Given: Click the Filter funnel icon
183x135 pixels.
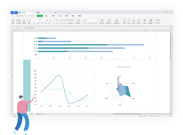Looking at the screenshot, I should click(x=129, y=21).
